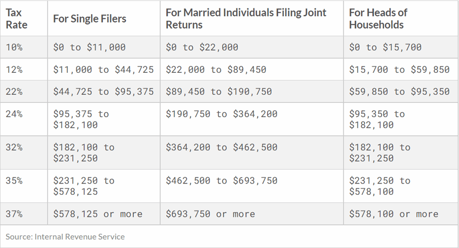The image size is (459, 248).
Task: Select the 32% tax rate cell
Action: coord(14,147)
